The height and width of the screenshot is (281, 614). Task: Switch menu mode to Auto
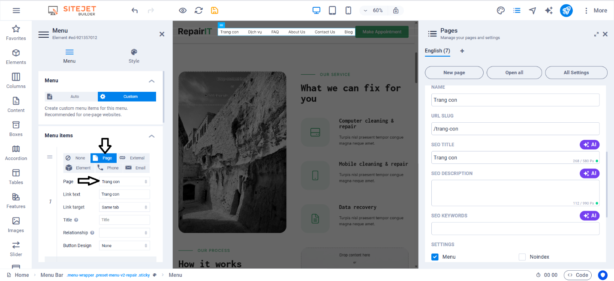71,97
